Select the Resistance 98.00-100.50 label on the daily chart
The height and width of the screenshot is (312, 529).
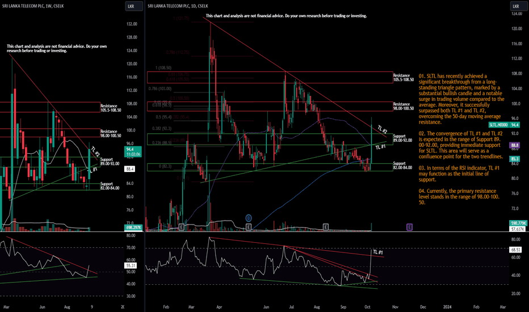pyautogui.click(x=403, y=106)
